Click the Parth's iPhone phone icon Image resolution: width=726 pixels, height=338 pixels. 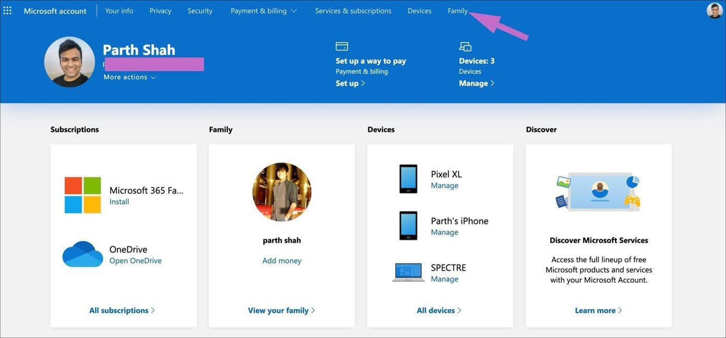click(408, 226)
